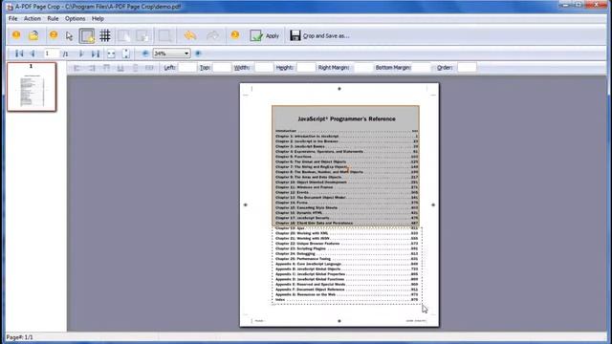Image resolution: width=612 pixels, height=344 pixels.
Task: Open the File menu
Action: 12,18
